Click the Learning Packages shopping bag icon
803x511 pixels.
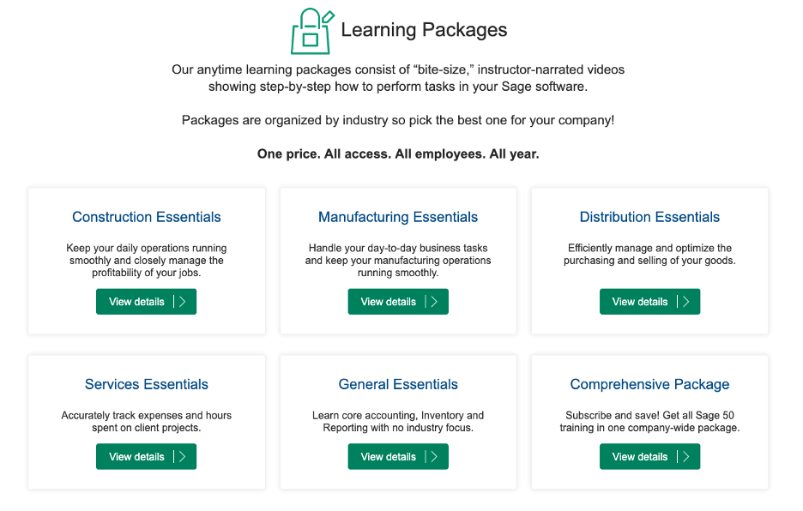(312, 31)
